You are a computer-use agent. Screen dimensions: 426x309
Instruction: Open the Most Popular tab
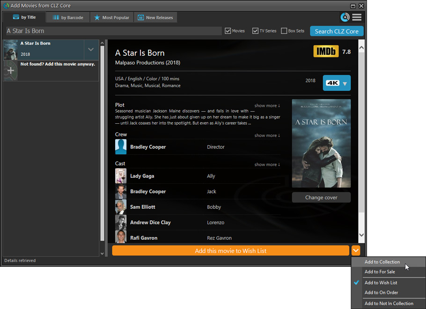[112, 17]
